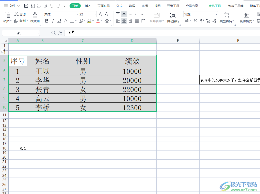Click the Paste icon
The image size is (260, 194).
(7, 15)
